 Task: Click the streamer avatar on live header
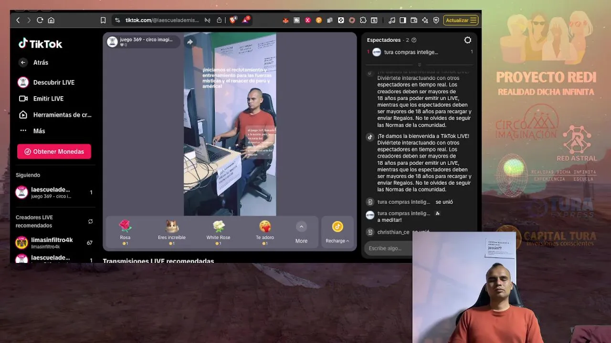tap(112, 42)
